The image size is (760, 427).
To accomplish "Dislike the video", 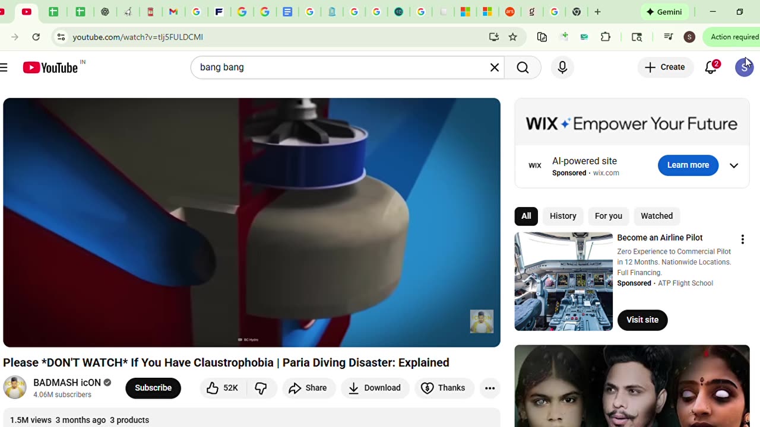I will point(261,388).
